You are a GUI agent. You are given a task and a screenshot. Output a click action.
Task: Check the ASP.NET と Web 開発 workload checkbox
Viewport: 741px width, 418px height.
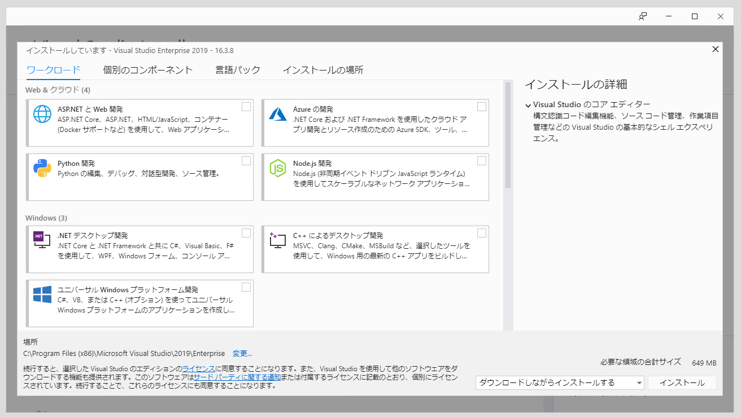coord(246,107)
